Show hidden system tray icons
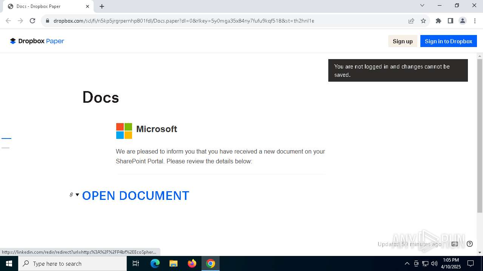483x271 pixels. pos(407,263)
